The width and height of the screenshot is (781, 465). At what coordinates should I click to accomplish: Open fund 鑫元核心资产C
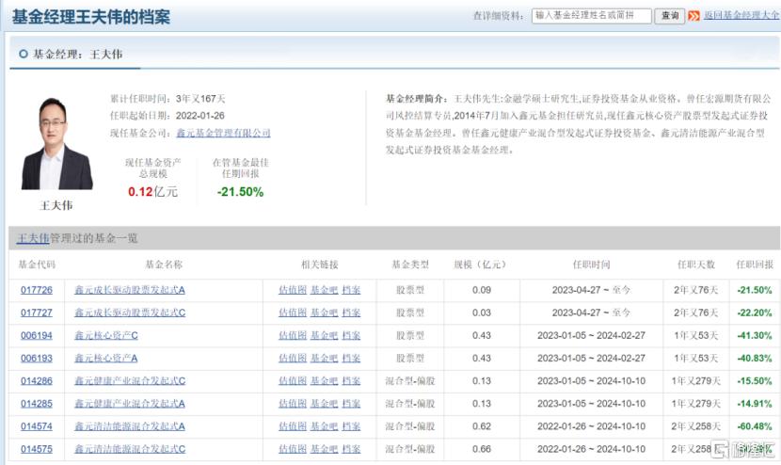pyautogui.click(x=106, y=335)
